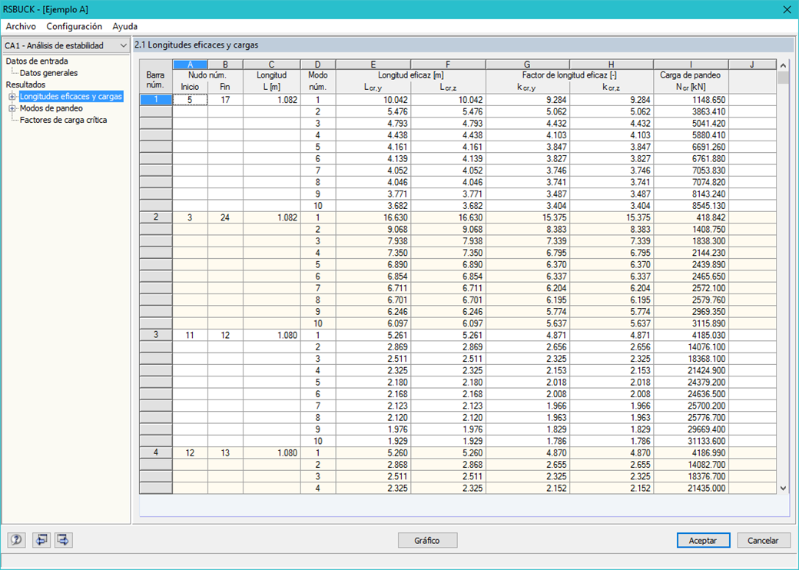Select column F header

point(449,65)
